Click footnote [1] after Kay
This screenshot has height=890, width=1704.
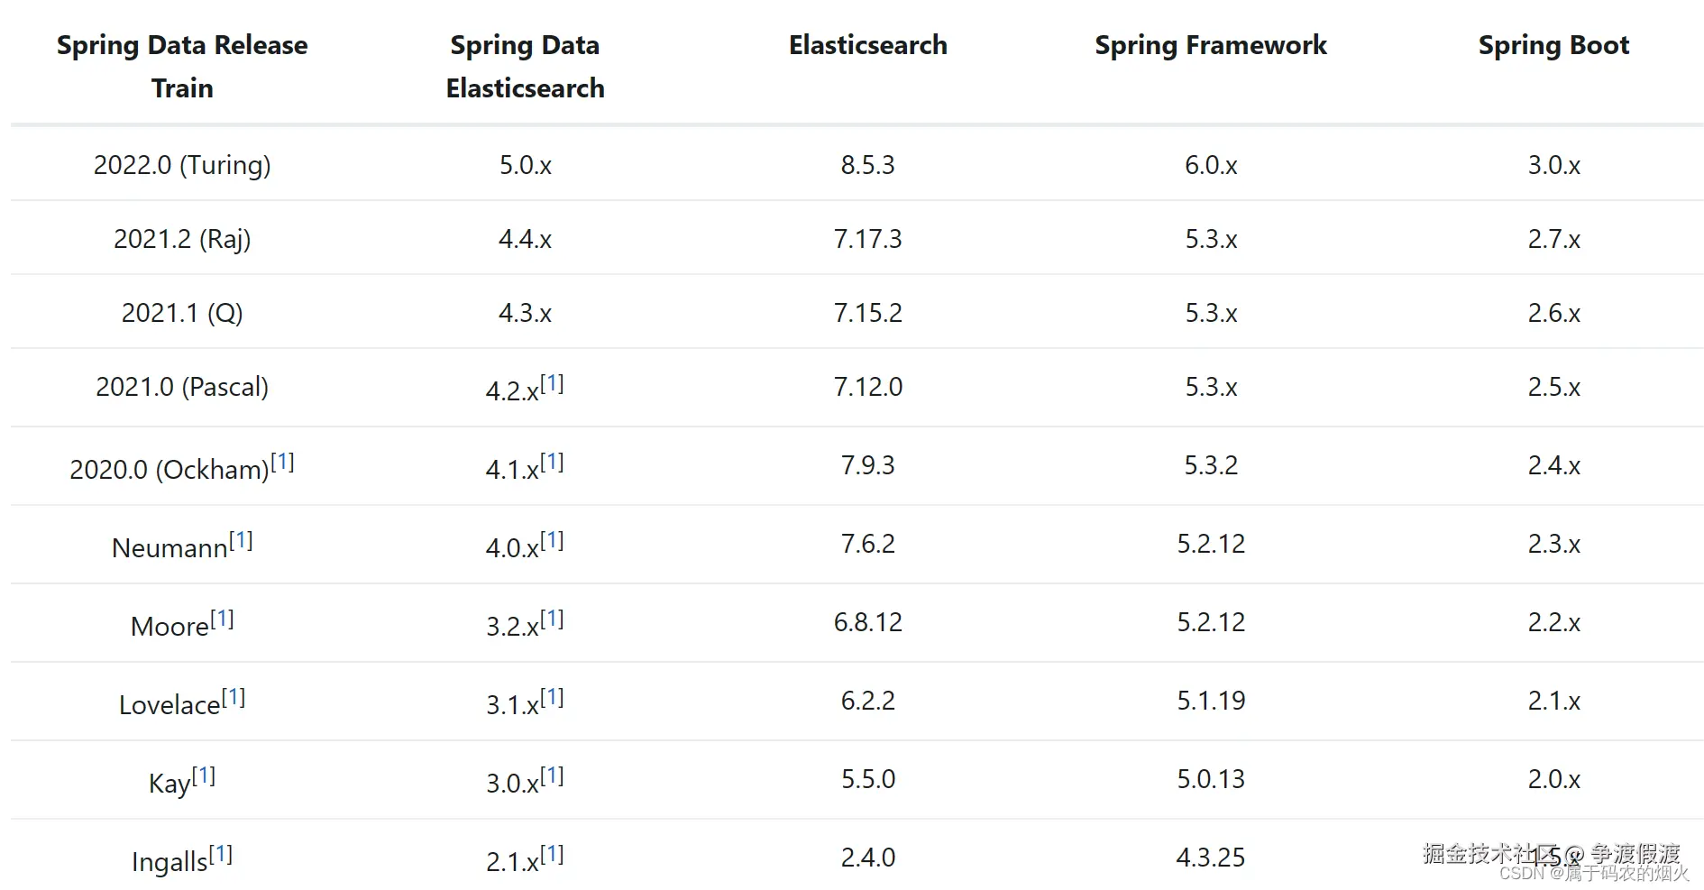click(204, 776)
